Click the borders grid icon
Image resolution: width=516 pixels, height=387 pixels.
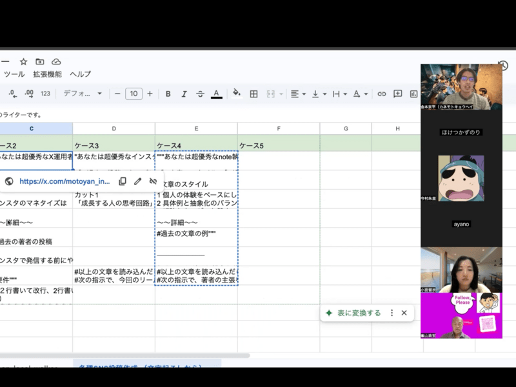pyautogui.click(x=254, y=94)
